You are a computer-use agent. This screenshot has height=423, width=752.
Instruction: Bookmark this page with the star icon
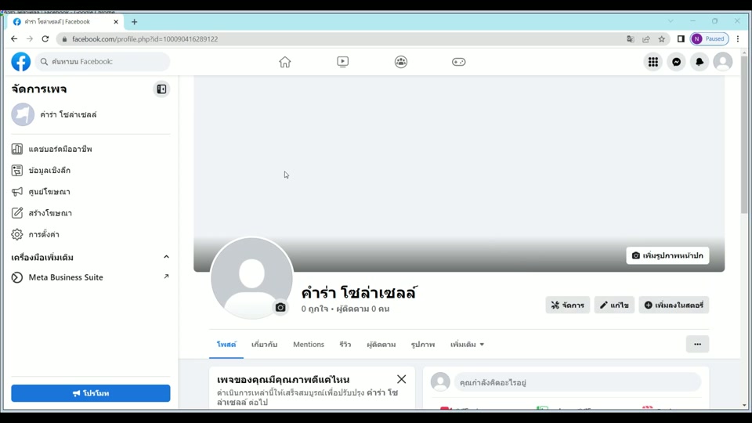662,39
